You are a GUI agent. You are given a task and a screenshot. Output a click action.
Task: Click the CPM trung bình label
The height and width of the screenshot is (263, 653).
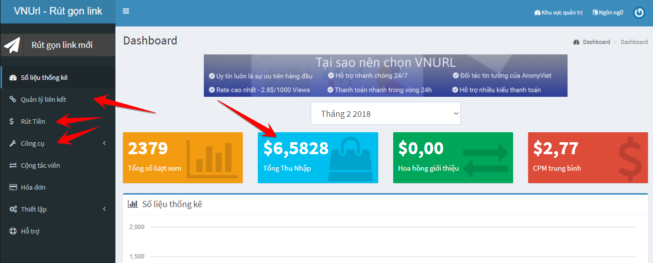(x=557, y=168)
